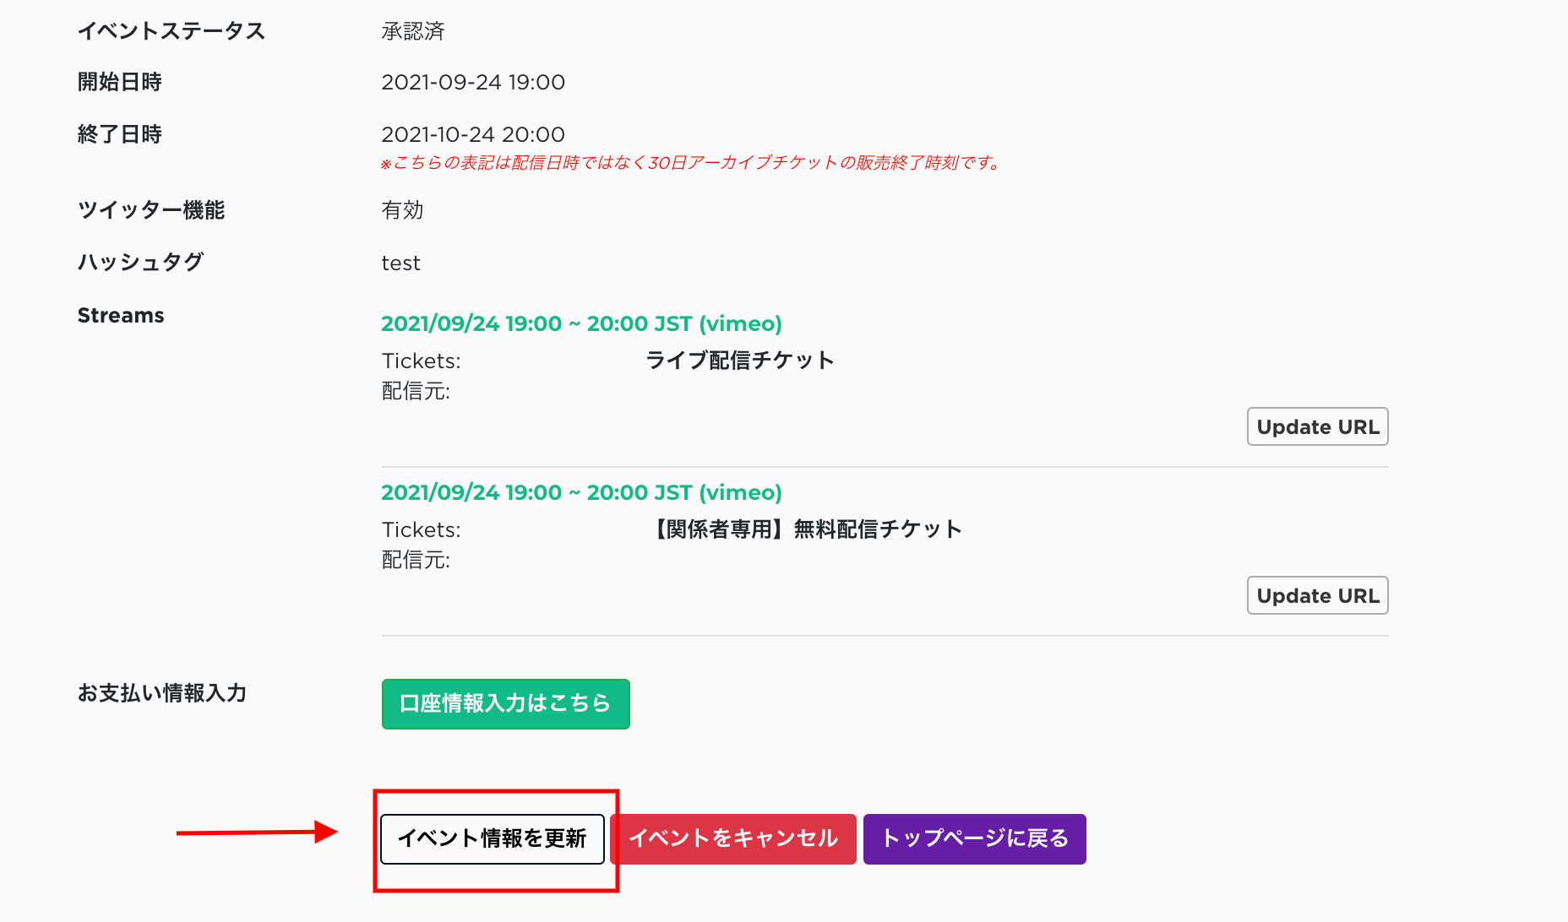Click the red イベントをキャンセル button
Image resolution: width=1568 pixels, height=922 pixels.
point(733,838)
